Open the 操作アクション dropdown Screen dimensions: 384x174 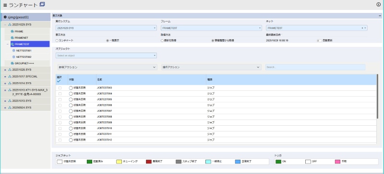click(x=211, y=67)
